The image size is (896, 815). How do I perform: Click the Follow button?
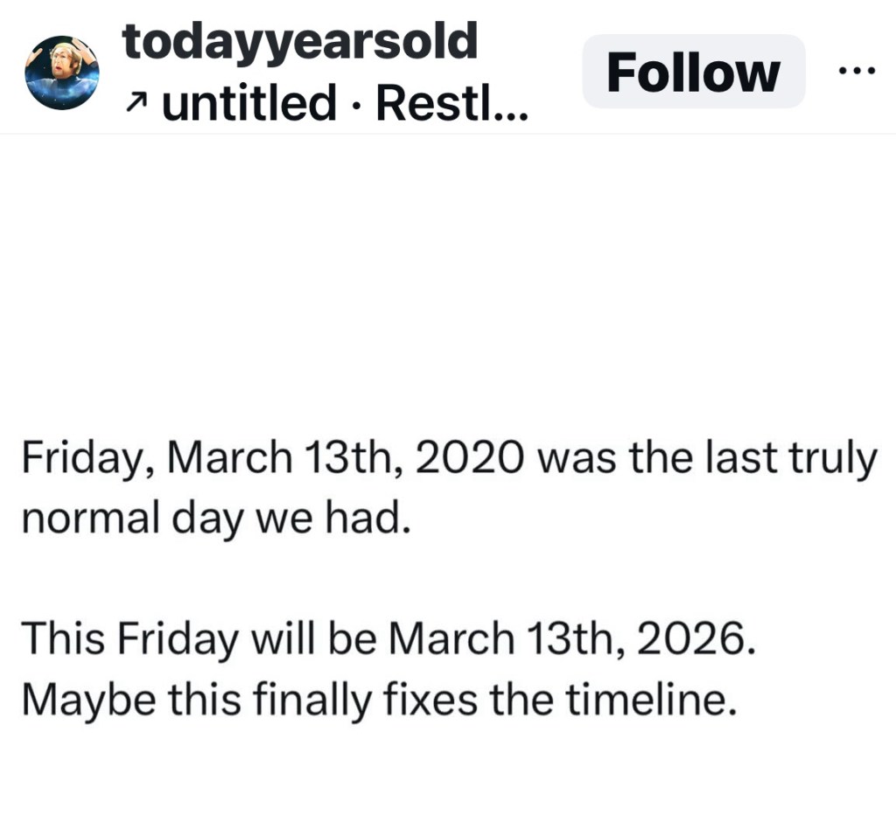click(693, 72)
